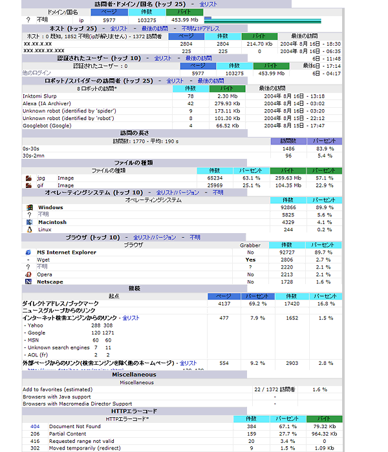This screenshot has width=388, height=452.
Task: Open 全リスト link beside インターネット検索エンジンからのリンク
Action: coord(131,318)
